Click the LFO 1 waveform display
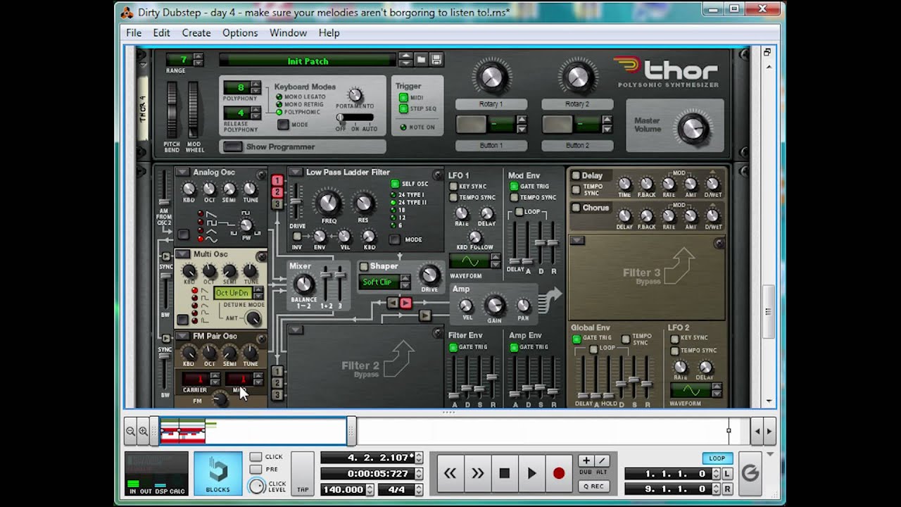This screenshot has width=901, height=507. point(470,263)
